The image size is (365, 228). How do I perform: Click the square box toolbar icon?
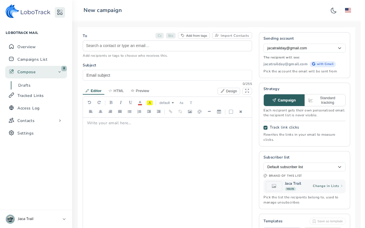[x=231, y=112]
